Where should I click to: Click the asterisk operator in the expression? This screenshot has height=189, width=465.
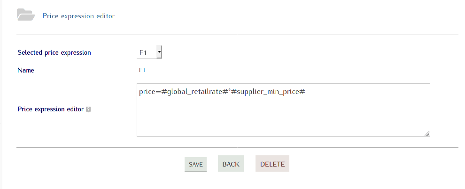click(230, 90)
